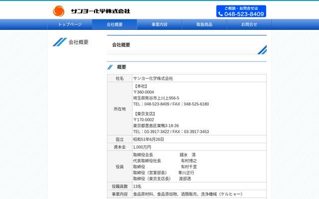Click the サンヨー化学株式会社 table cell value
This screenshot has width=319, height=199.
[153, 79]
